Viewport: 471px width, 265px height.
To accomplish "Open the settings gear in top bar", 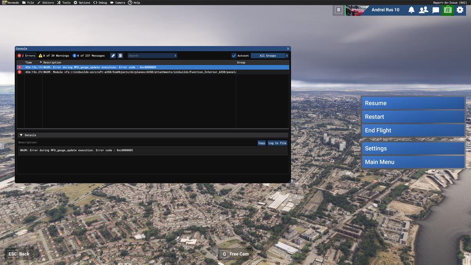I will click(x=460, y=10).
